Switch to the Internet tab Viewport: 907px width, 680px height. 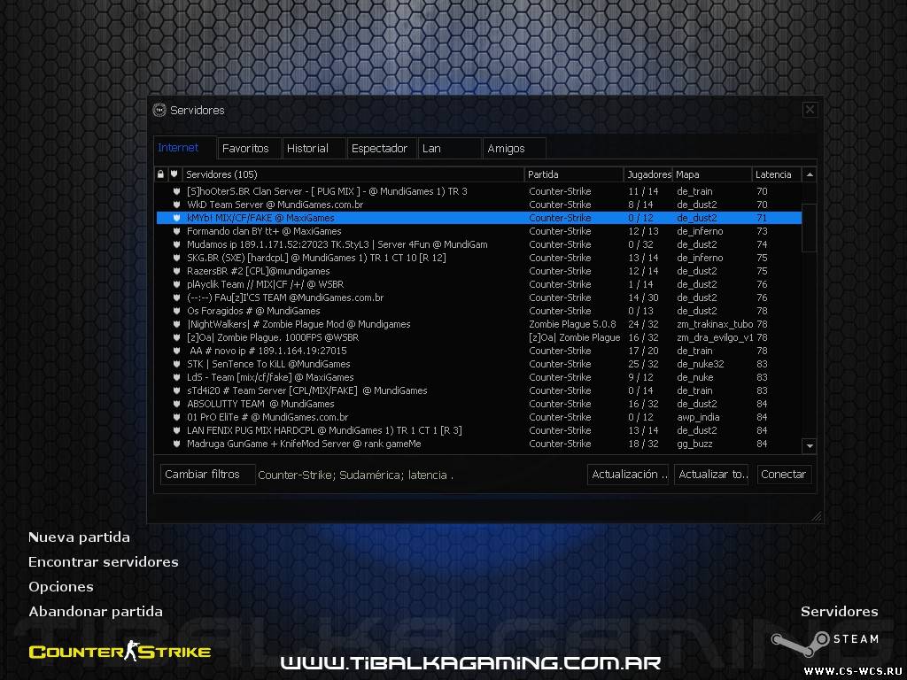pyautogui.click(x=184, y=148)
